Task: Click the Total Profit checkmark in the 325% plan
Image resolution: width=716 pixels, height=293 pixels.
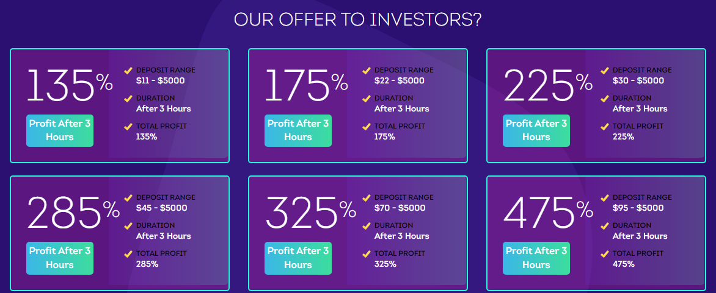Action: point(366,254)
